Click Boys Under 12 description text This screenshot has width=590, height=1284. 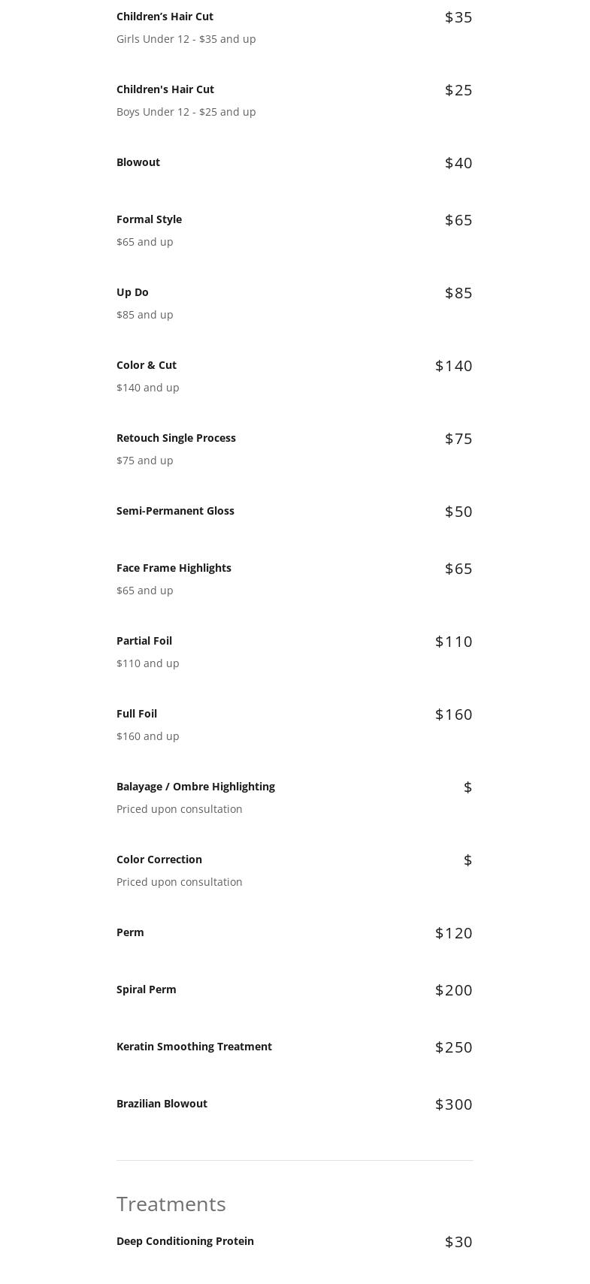click(186, 112)
